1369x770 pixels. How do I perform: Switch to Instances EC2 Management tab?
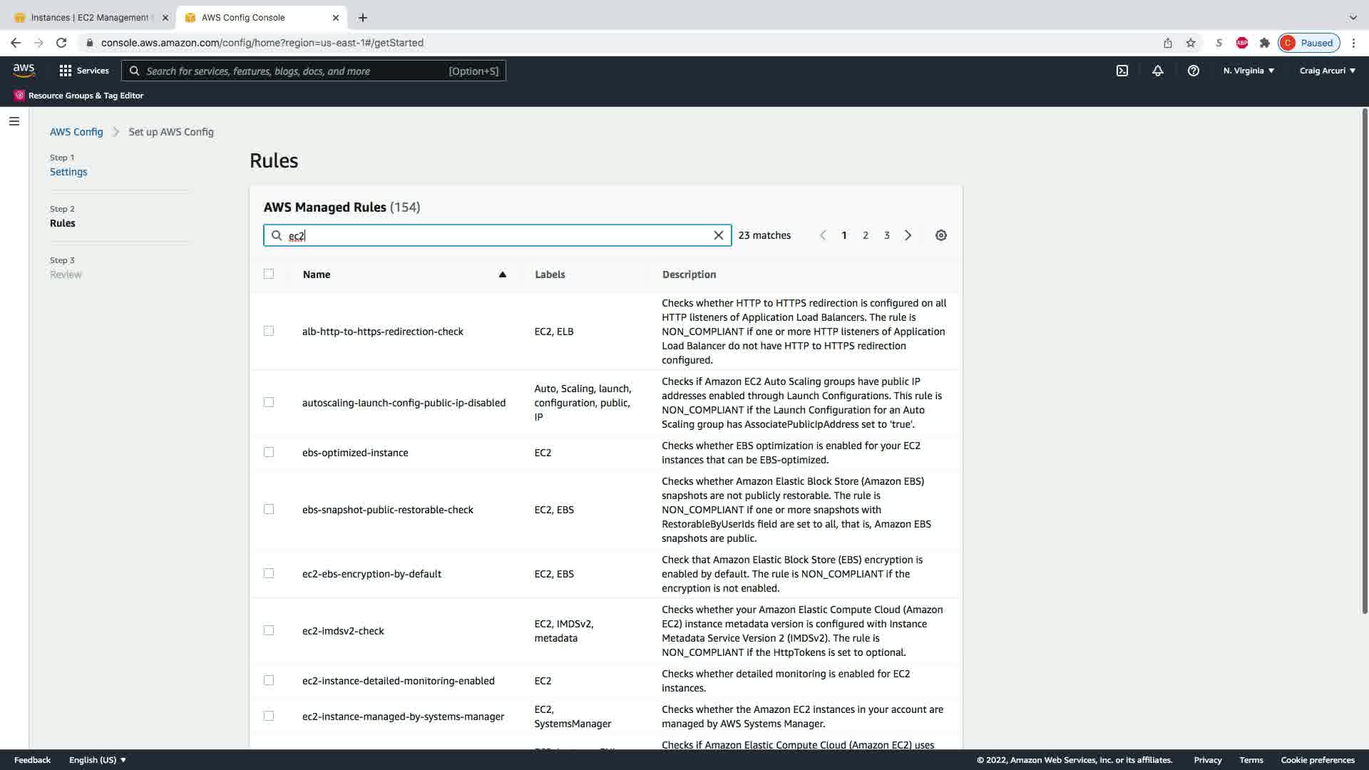(x=89, y=17)
